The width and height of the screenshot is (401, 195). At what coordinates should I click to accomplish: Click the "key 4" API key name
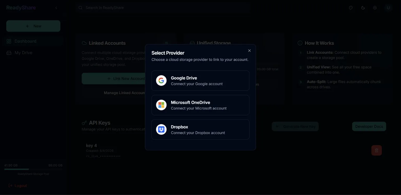[x=91, y=146]
